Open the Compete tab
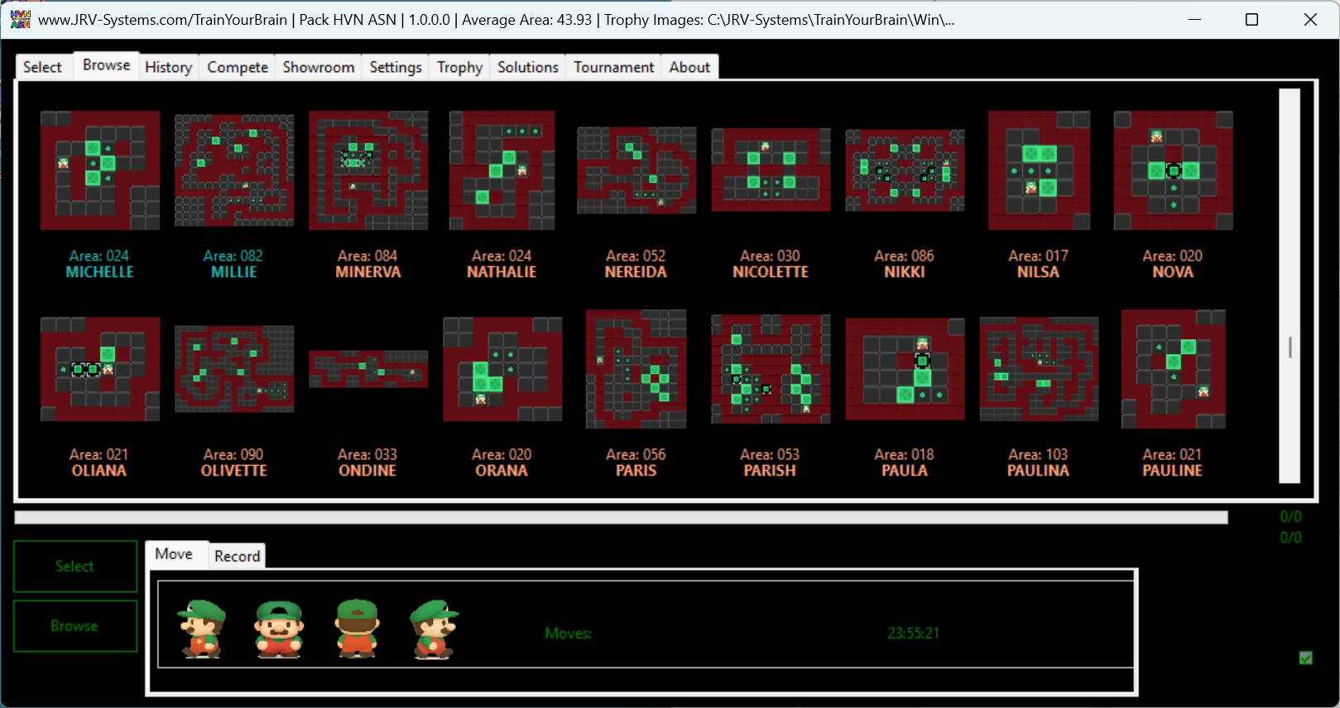 (x=238, y=67)
